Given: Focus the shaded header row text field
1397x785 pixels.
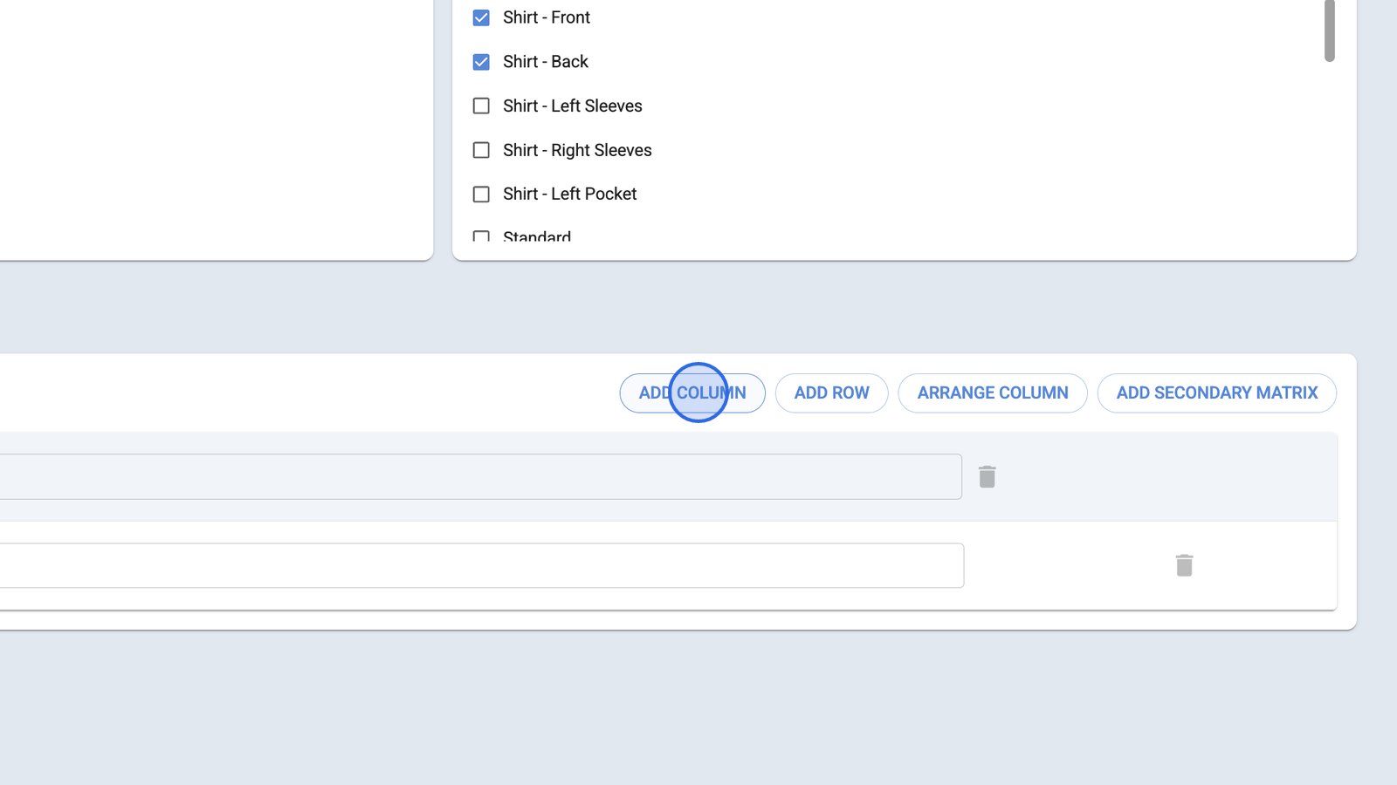Looking at the screenshot, I should 480,477.
